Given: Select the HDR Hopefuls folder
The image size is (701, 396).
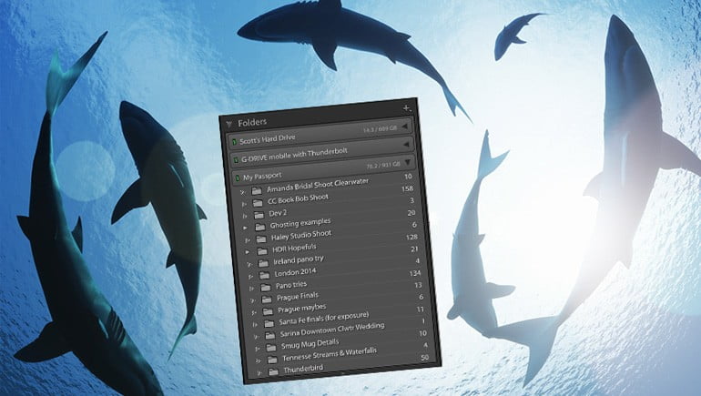Looking at the screenshot, I should click(295, 249).
